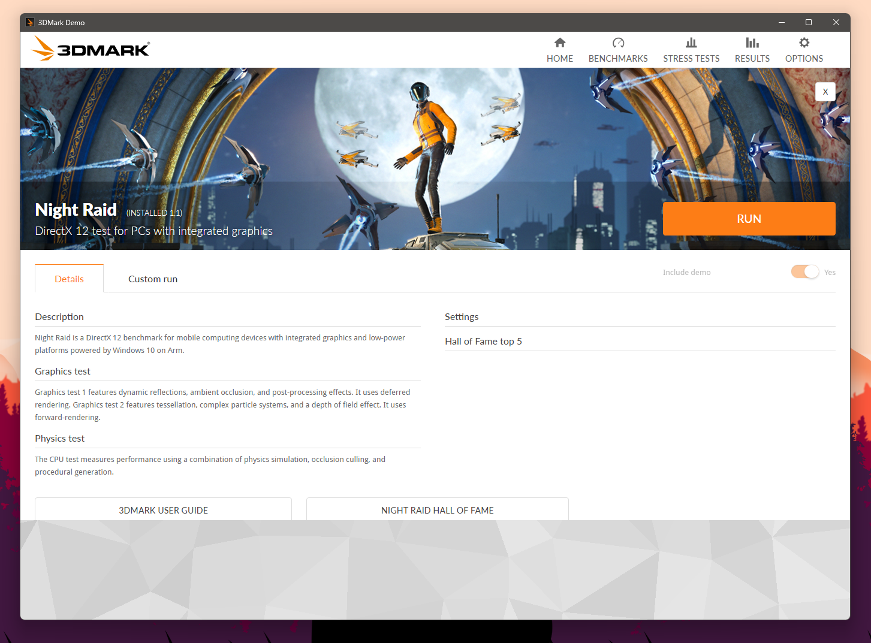Click the DirectX 12 test subtitle text
The height and width of the screenshot is (643, 871).
tap(153, 231)
